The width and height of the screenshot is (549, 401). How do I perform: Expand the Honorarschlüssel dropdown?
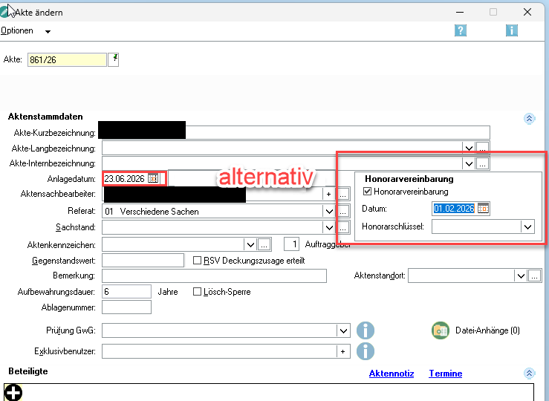tap(527, 226)
